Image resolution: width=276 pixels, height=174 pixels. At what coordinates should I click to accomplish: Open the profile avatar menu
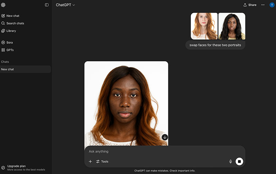pos(272,5)
